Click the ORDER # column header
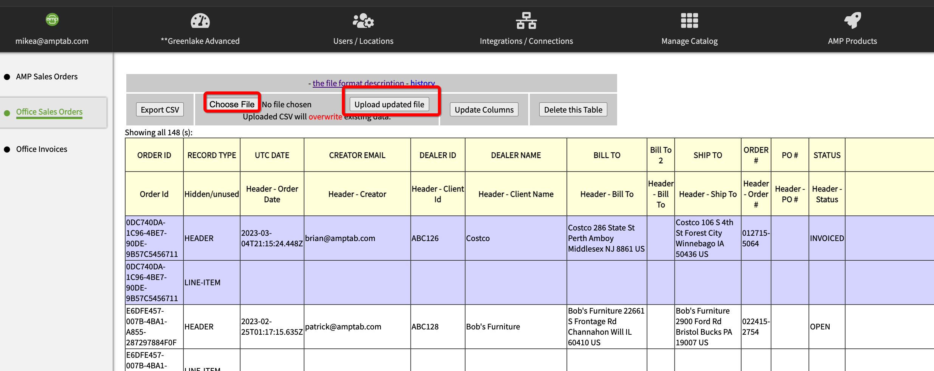934x371 pixels. pos(756,155)
